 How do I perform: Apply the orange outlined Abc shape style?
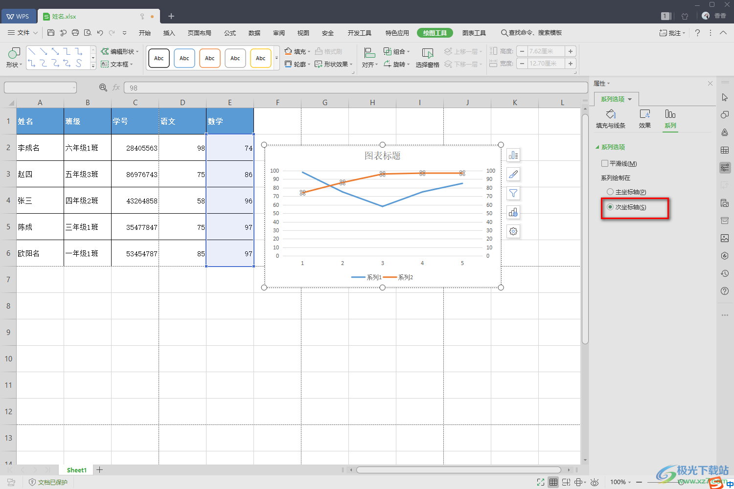tap(210, 58)
